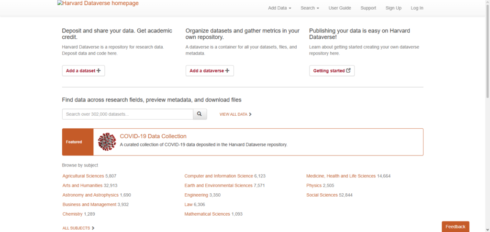
Task: Browse Arts and Humanities subject
Action: click(82, 186)
